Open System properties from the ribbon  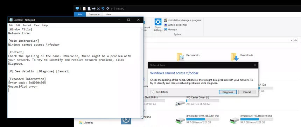tap(175, 25)
